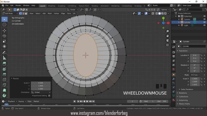Screen dimensions: 207x116
Task: Select the Knife tool
Action: coord(4,85)
